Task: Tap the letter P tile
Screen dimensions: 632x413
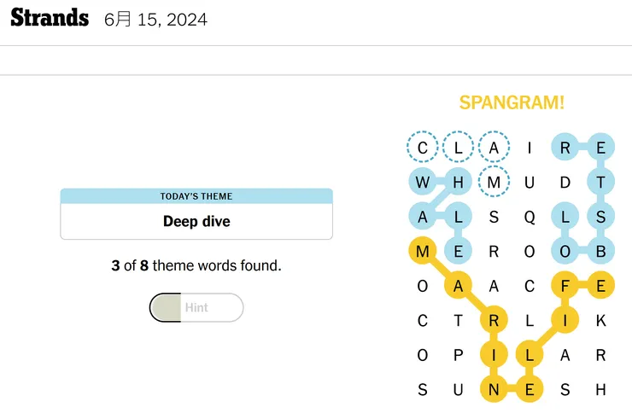Action: (458, 356)
